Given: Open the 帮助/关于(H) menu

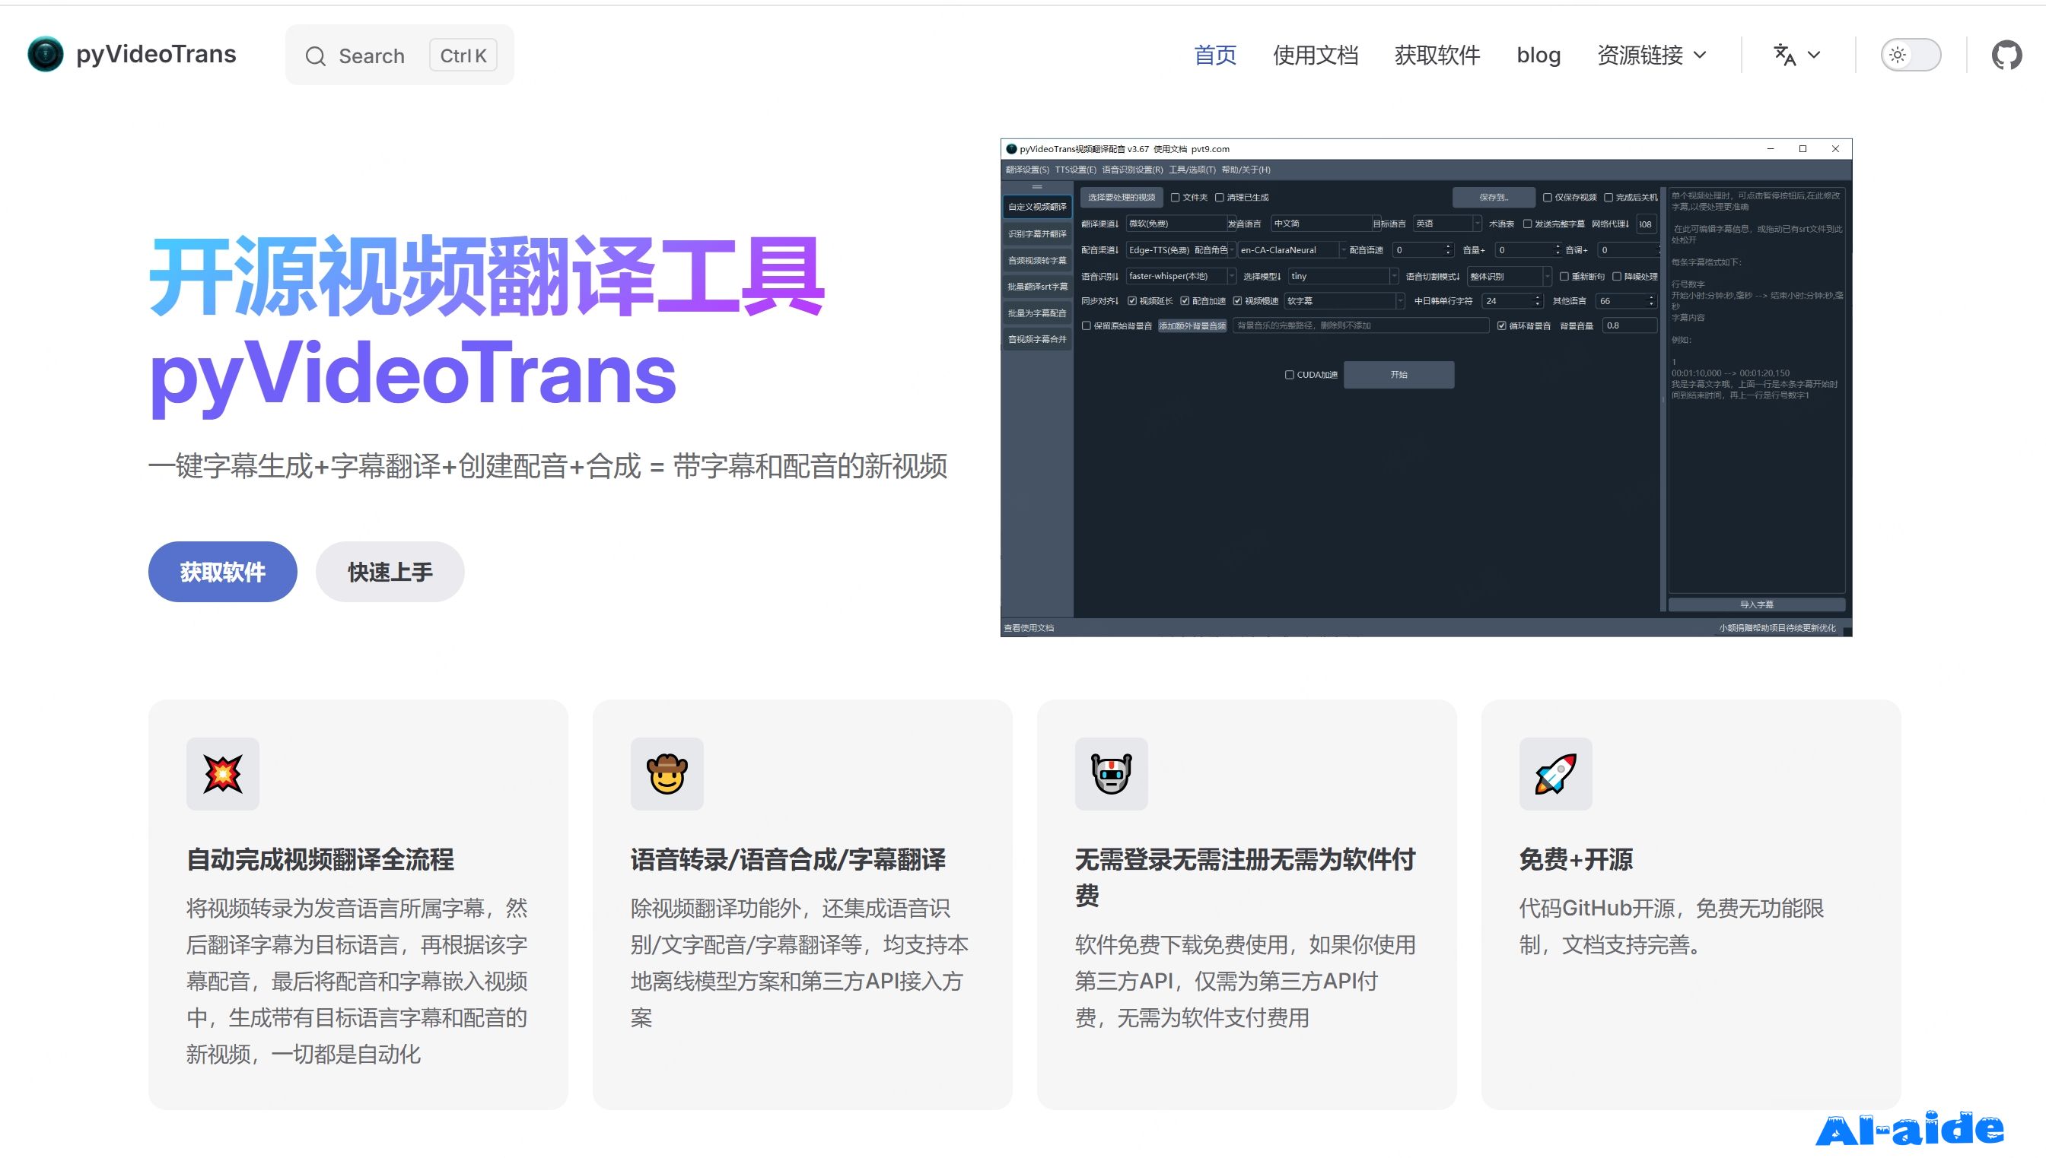Looking at the screenshot, I should pos(1246,170).
